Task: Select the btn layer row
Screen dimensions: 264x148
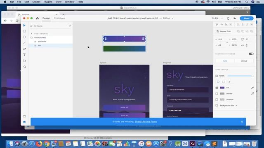Action: coord(50,46)
